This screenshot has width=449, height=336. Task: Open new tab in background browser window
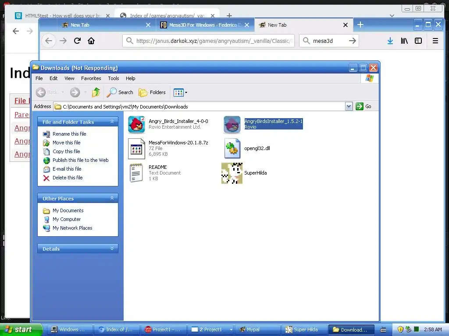pos(229,15)
